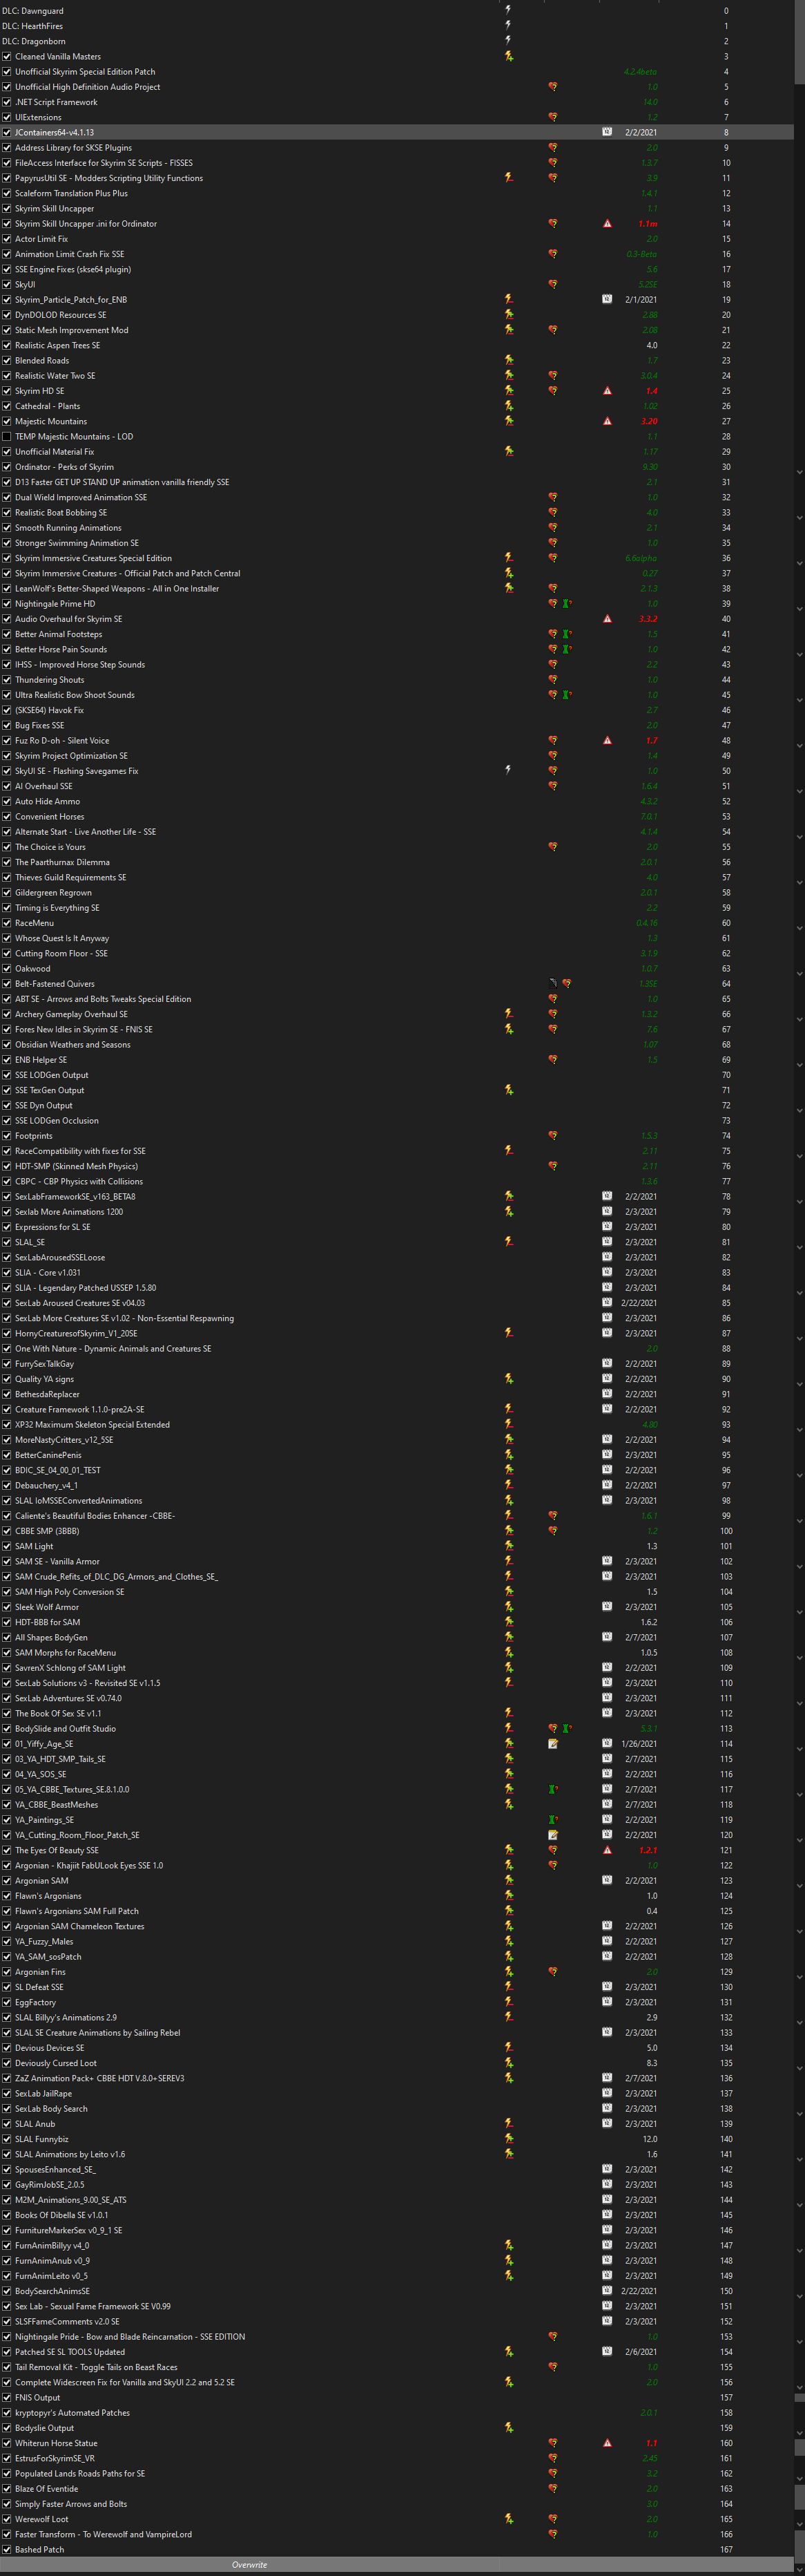Image resolution: width=805 pixels, height=2576 pixels.
Task: Click the heart flag icon on the SkyUI row
Action: pos(552,284)
